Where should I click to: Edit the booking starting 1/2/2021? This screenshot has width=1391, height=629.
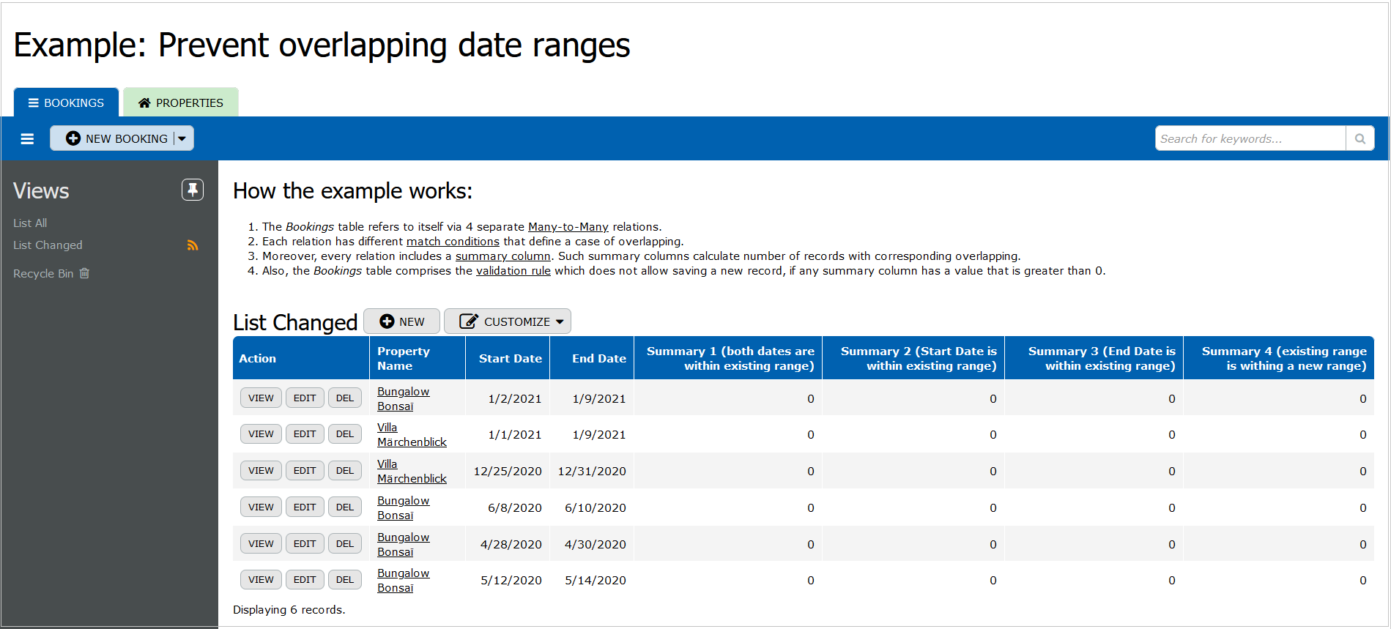click(305, 398)
